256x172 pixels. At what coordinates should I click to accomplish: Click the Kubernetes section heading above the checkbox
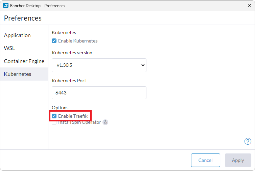(x=64, y=32)
